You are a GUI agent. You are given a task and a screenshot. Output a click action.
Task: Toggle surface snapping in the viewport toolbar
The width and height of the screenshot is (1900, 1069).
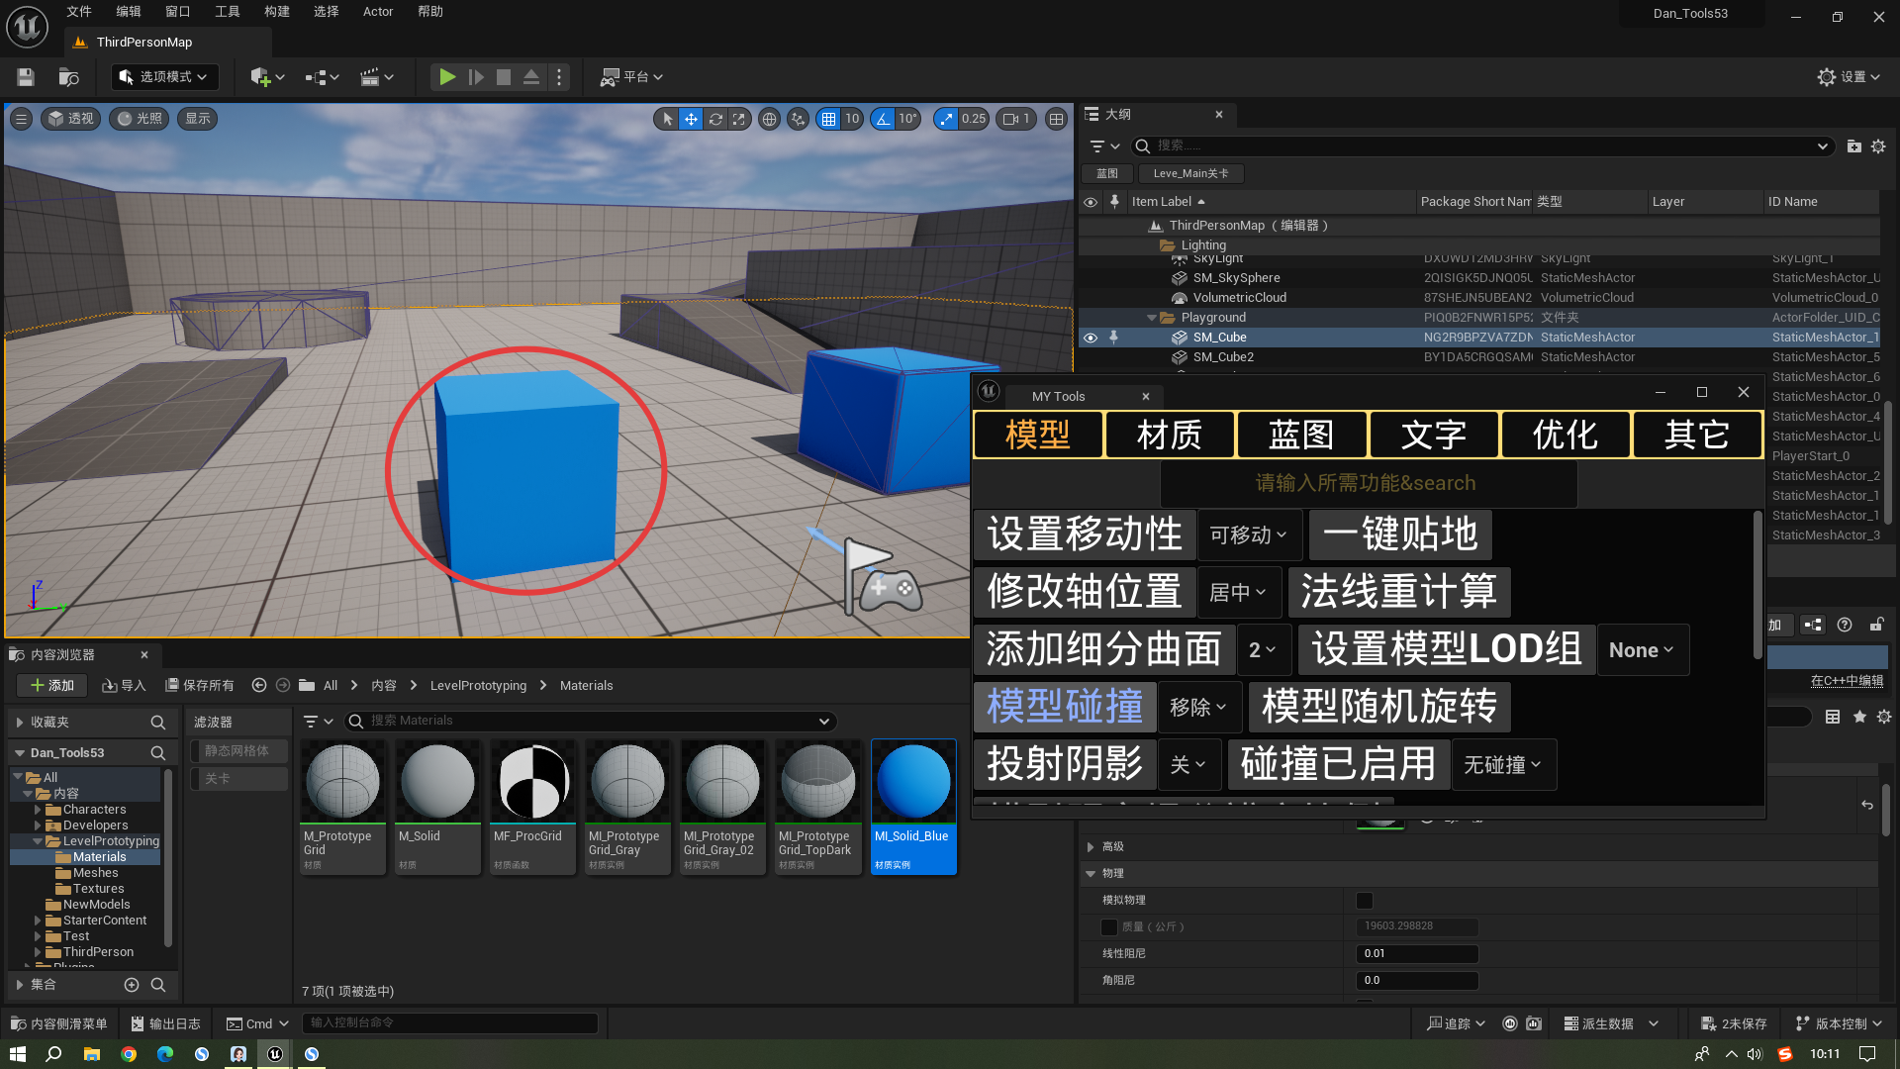click(x=799, y=119)
